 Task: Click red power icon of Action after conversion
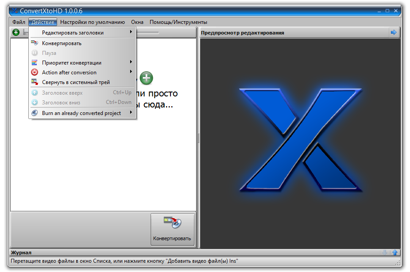35,72
